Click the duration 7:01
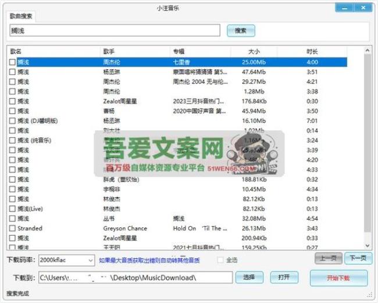The image size is (378, 303). pos(312,121)
